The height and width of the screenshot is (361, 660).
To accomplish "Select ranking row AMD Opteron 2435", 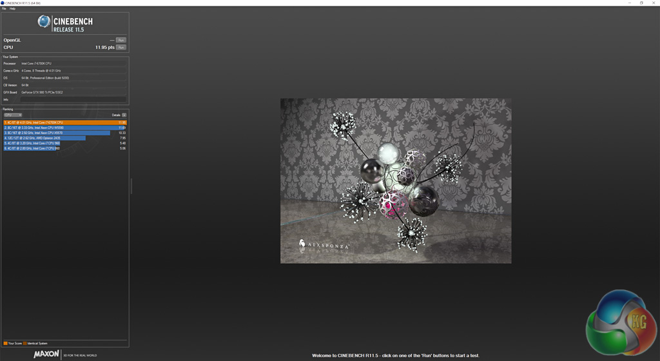I will pos(65,138).
